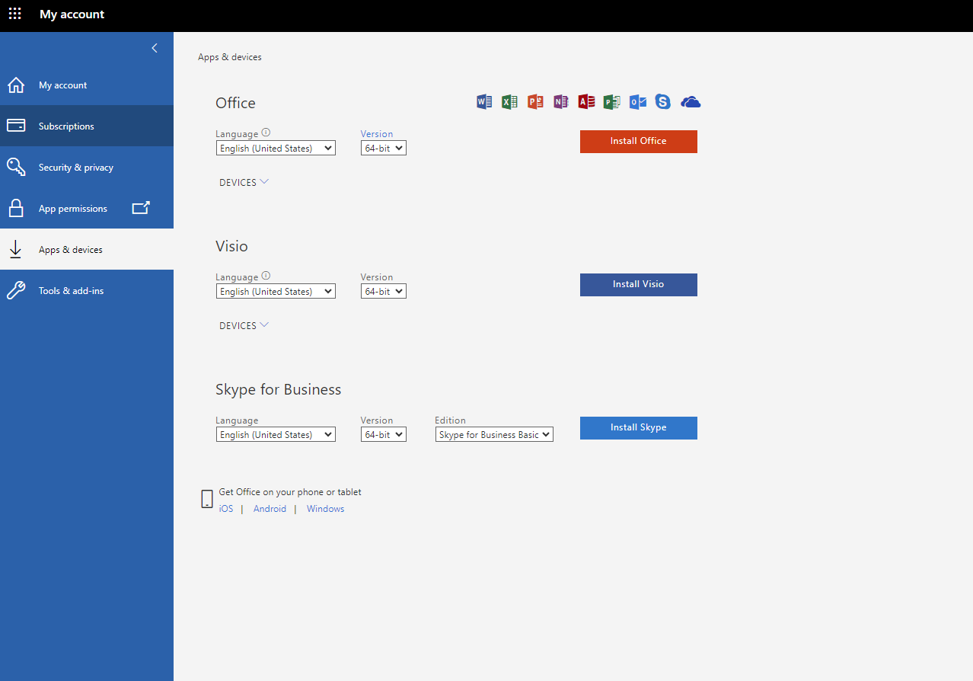Screen dimensions: 973x681
Task: Expand DEVICES under Office
Action: coord(244,182)
